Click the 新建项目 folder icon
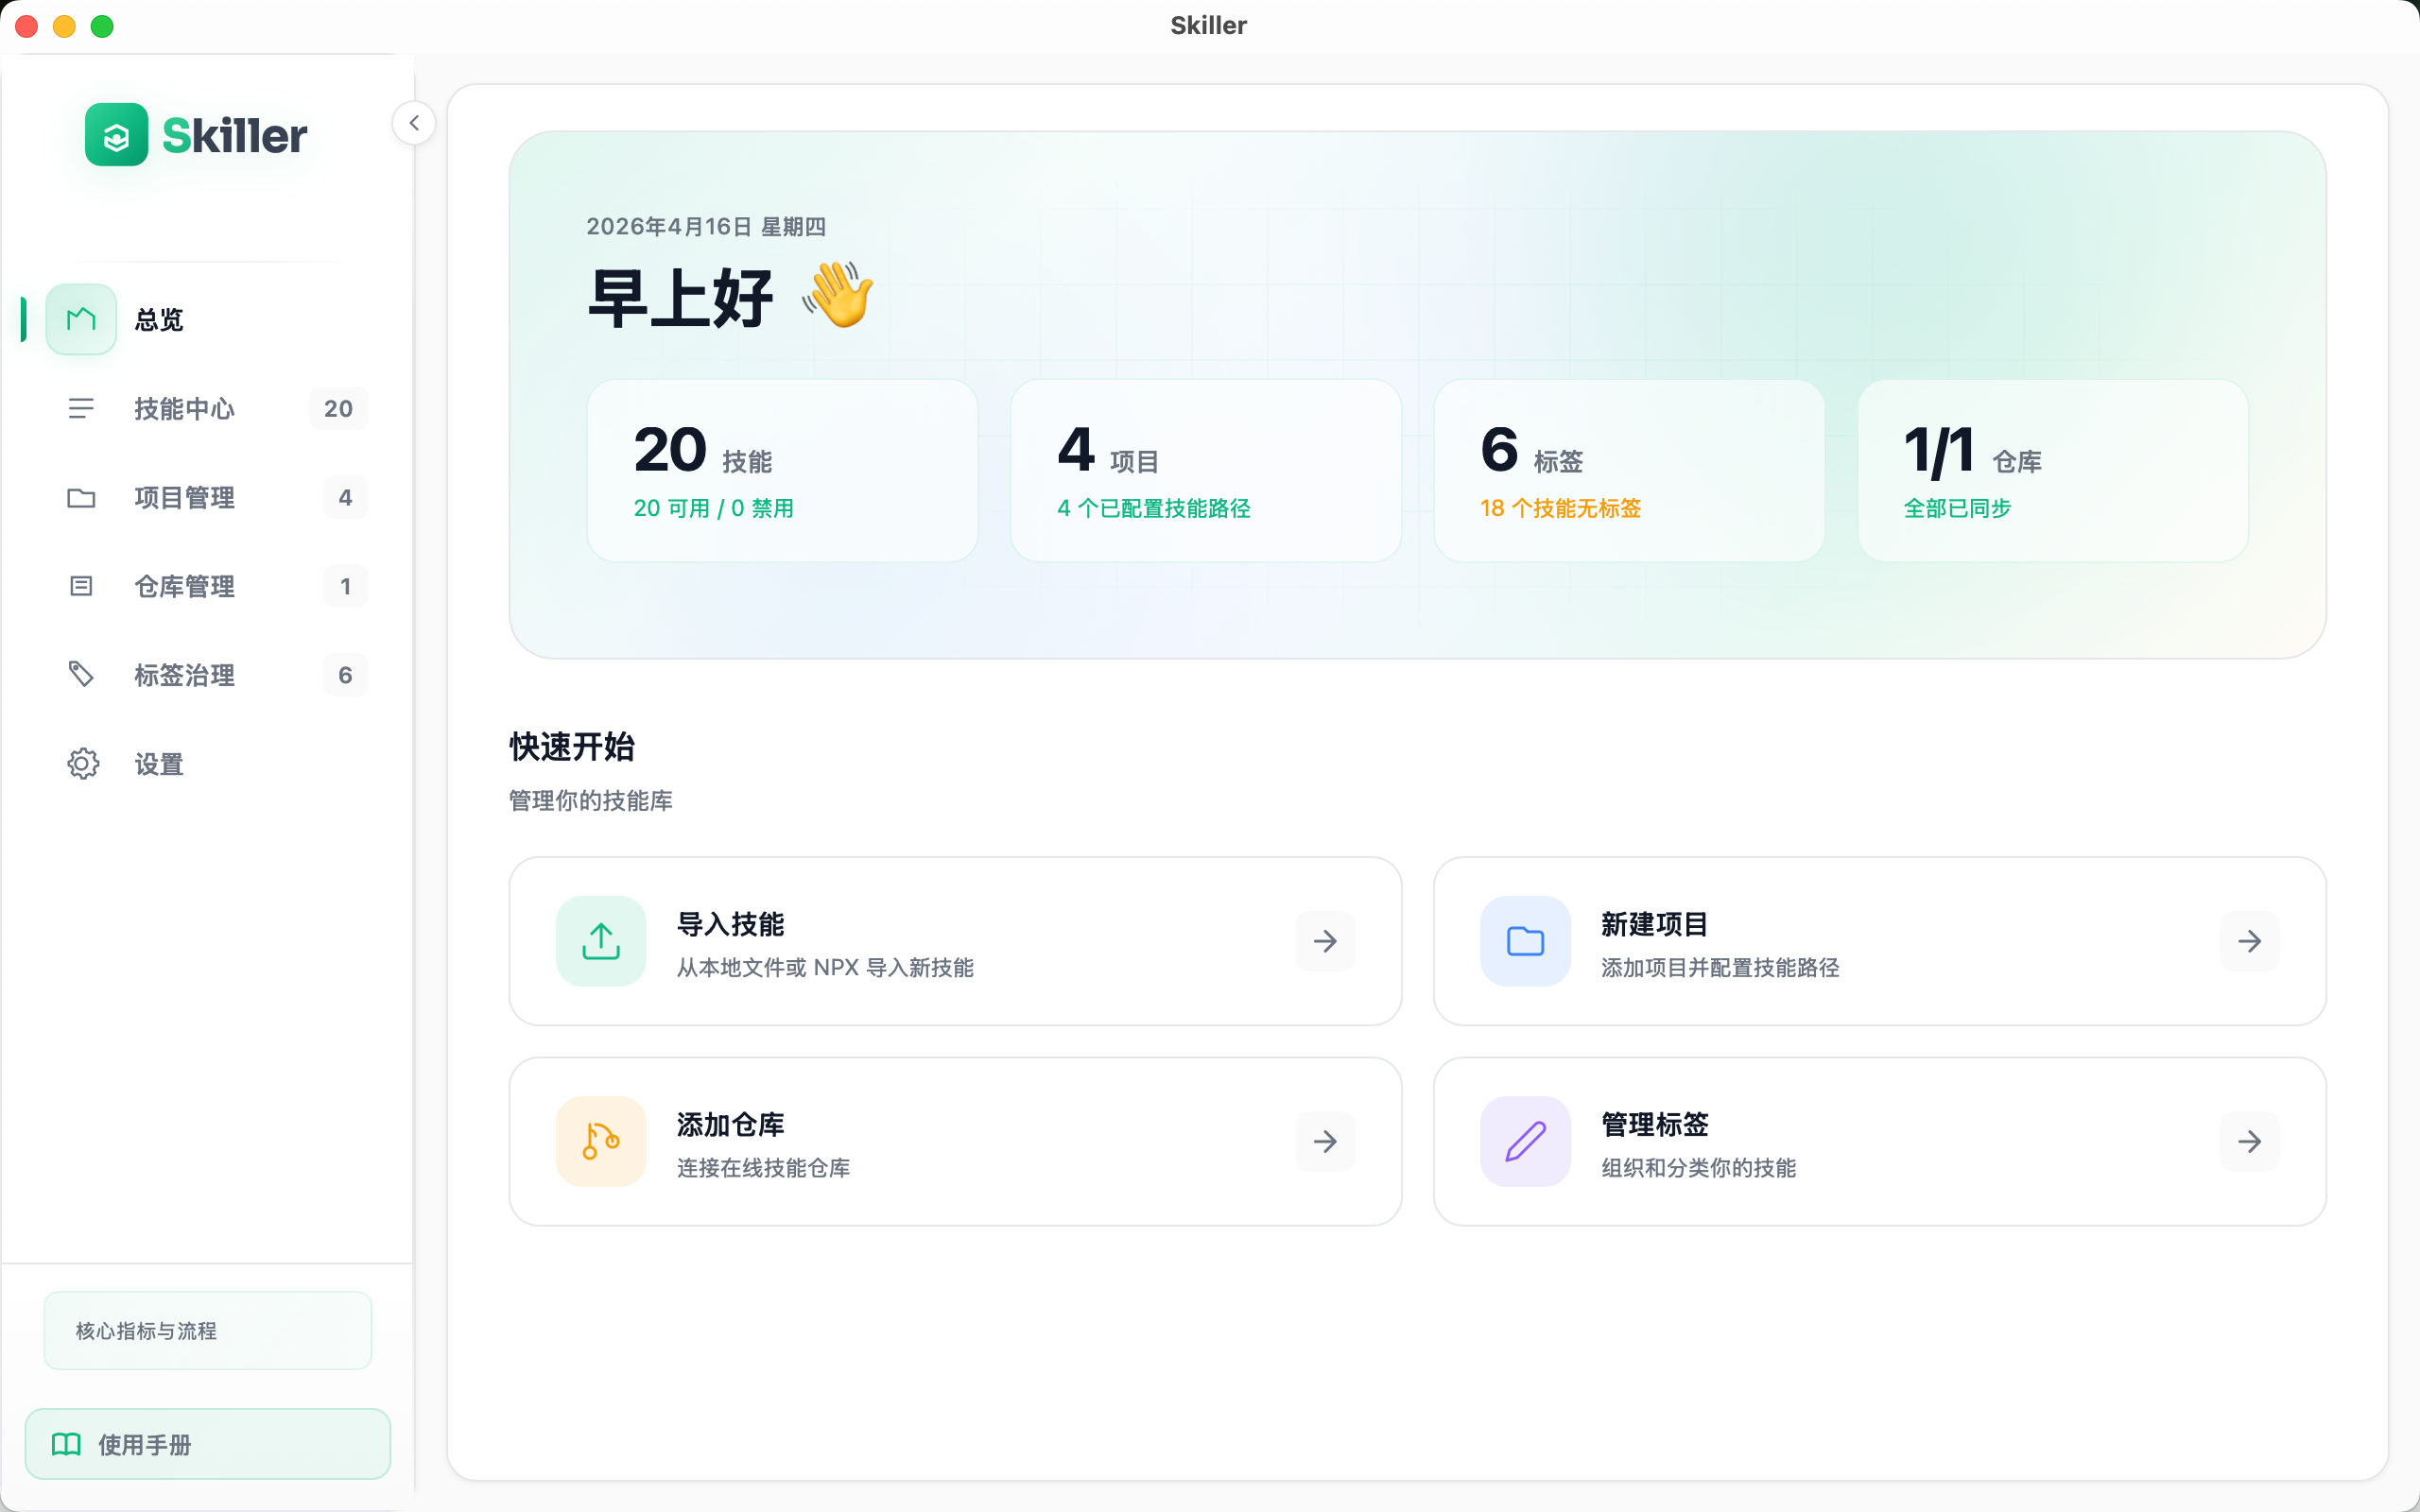The height and width of the screenshot is (1512, 2420). click(1524, 941)
